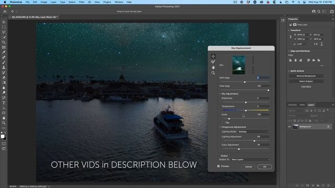Viewport: 335px width, 188px height.
Task: Select the Brush tool
Action: [4, 62]
